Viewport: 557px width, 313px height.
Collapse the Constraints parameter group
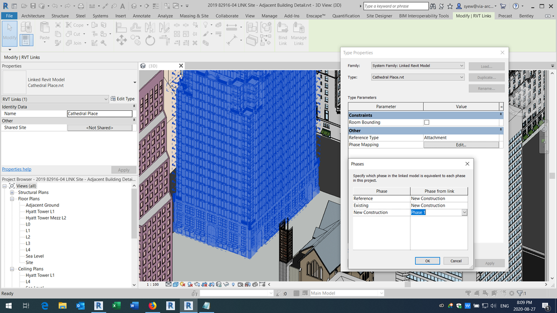point(500,115)
